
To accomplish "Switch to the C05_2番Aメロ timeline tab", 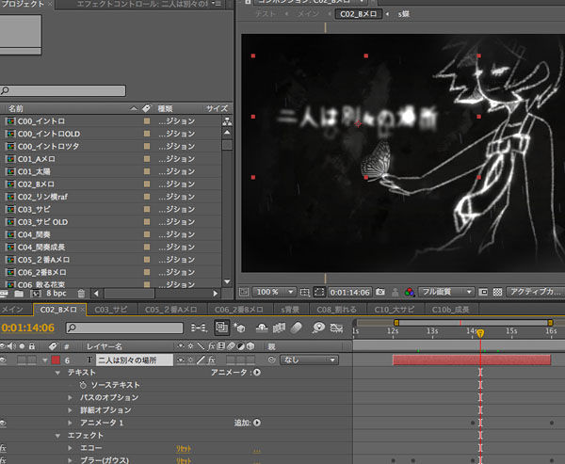I will coord(171,310).
